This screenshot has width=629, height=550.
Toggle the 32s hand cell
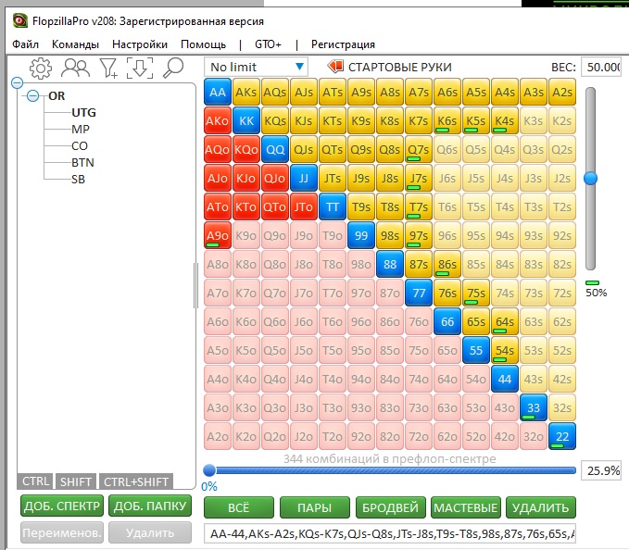[562, 407]
